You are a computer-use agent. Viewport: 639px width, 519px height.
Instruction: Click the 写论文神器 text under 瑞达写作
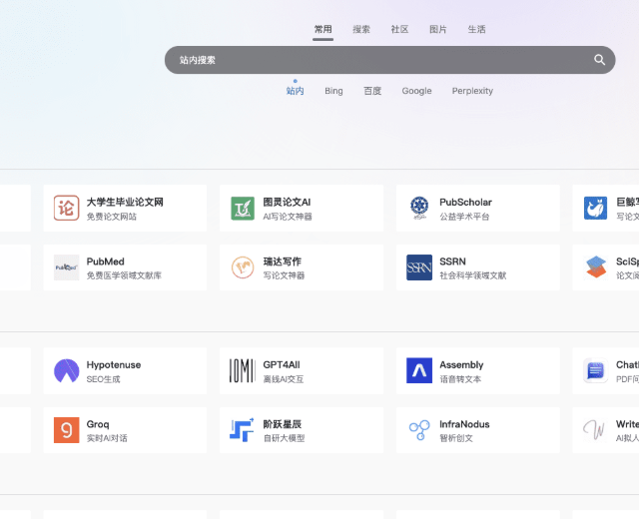284,275
